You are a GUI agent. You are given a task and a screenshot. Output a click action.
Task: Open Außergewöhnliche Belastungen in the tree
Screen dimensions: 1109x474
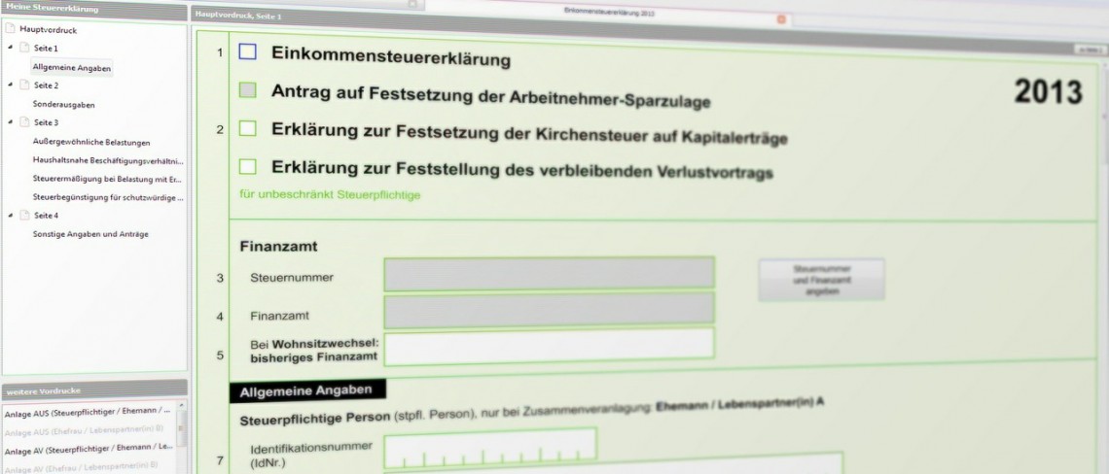tap(91, 142)
